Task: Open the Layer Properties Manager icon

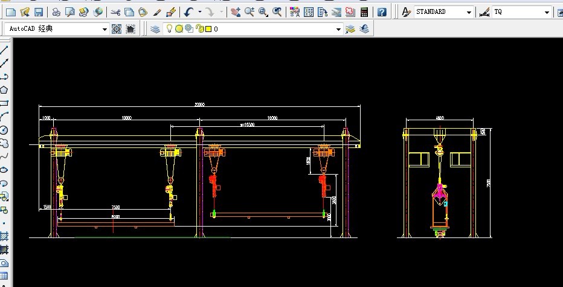Action: coord(155,28)
